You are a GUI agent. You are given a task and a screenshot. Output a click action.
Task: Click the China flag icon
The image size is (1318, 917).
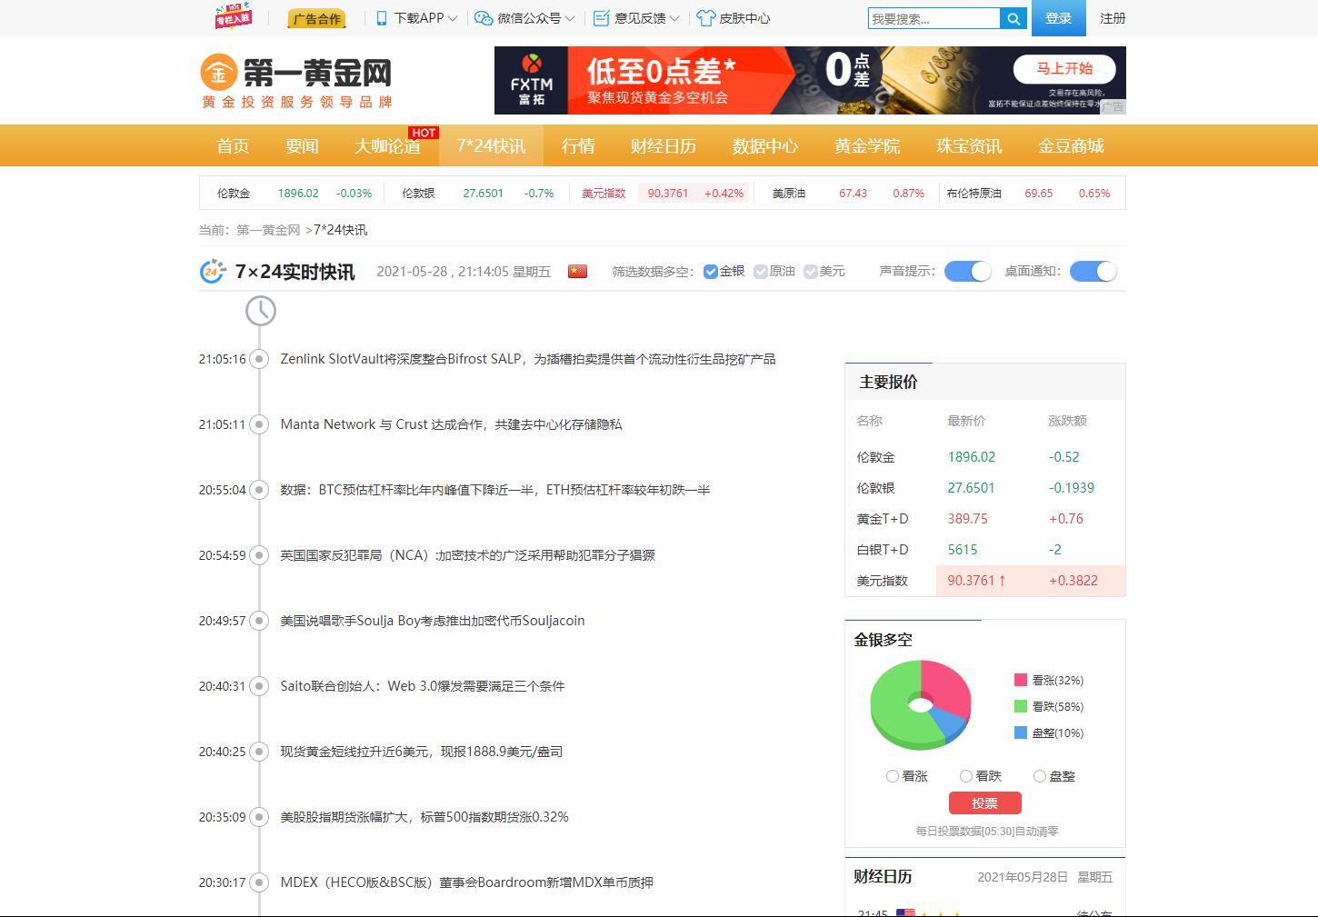(577, 270)
